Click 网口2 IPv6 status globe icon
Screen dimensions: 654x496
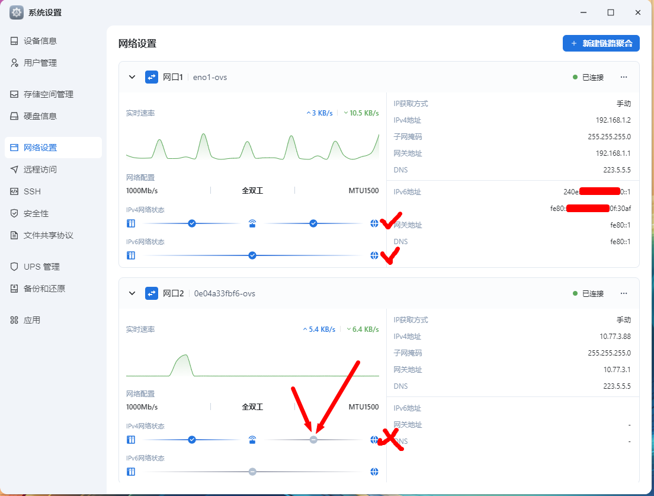(x=374, y=472)
